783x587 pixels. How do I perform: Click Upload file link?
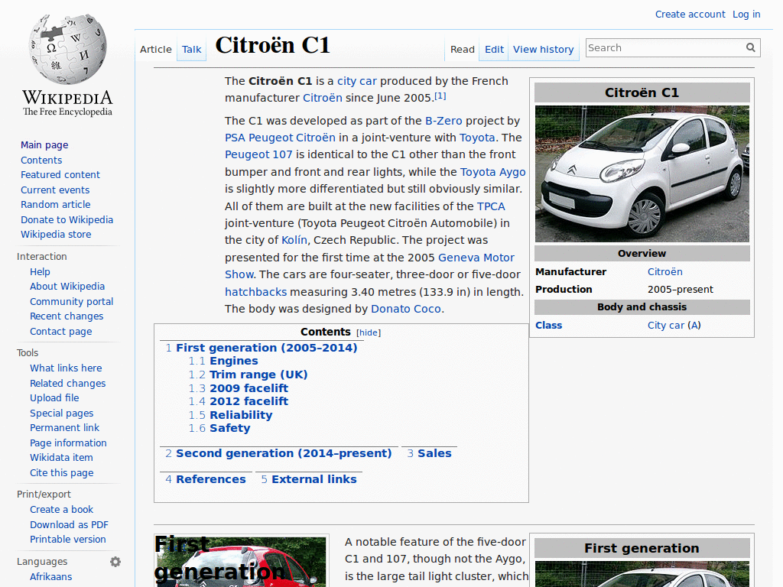click(54, 397)
